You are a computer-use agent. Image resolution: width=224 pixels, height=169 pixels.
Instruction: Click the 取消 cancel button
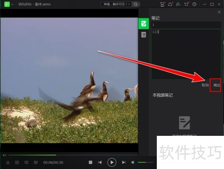205,85
